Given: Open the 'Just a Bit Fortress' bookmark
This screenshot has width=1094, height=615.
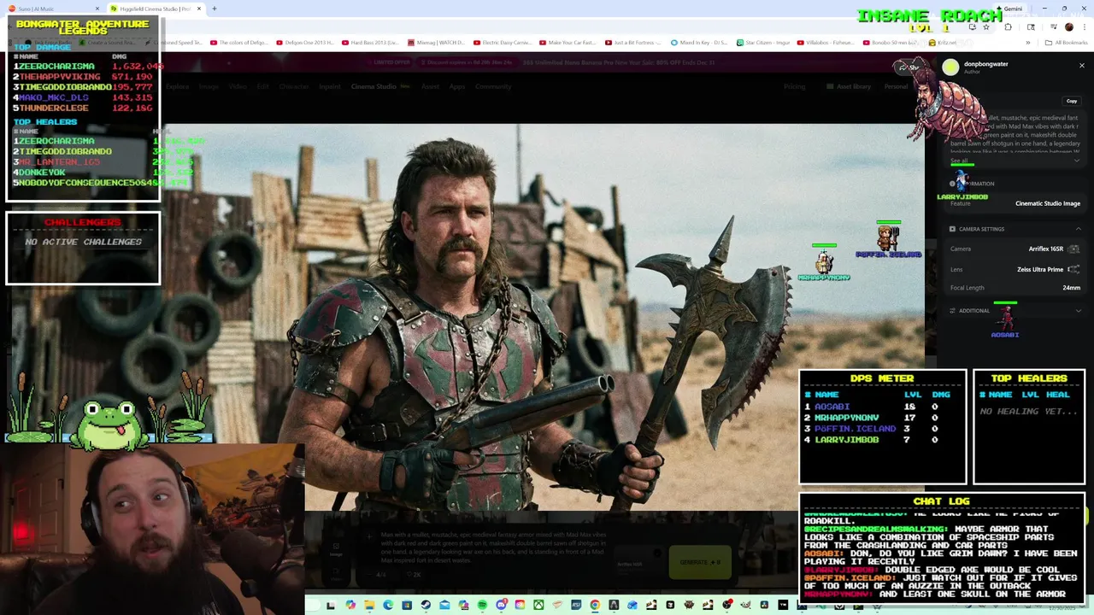Looking at the screenshot, I should coord(632,42).
